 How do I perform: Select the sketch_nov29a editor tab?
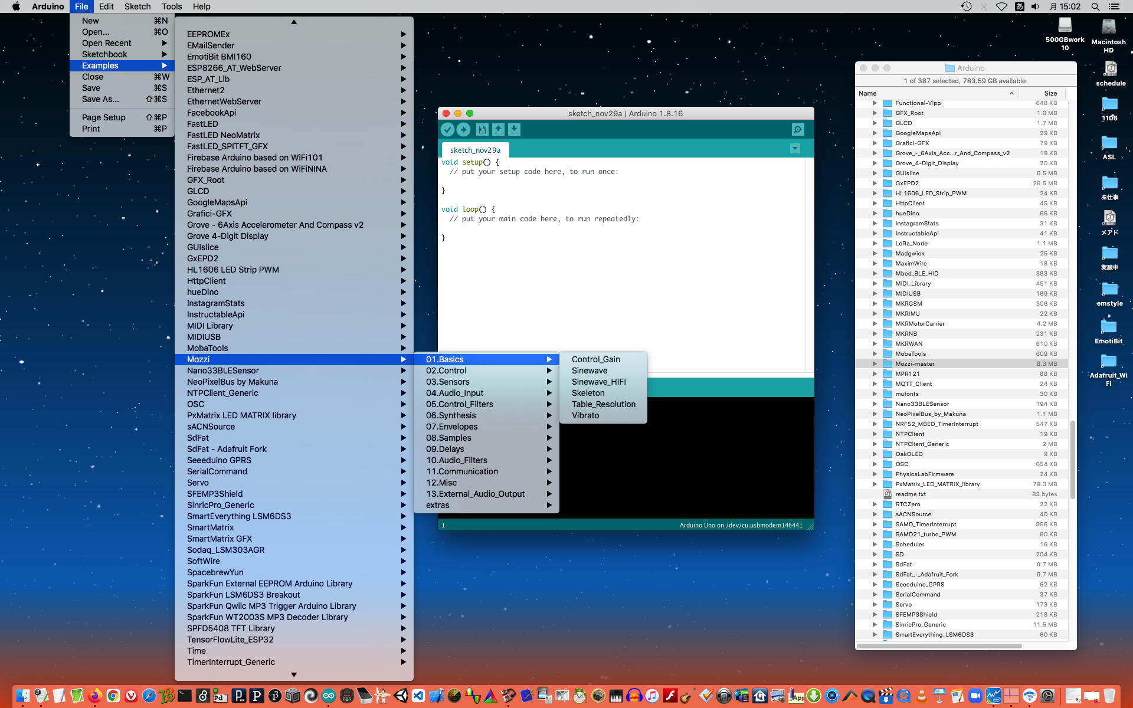(475, 150)
